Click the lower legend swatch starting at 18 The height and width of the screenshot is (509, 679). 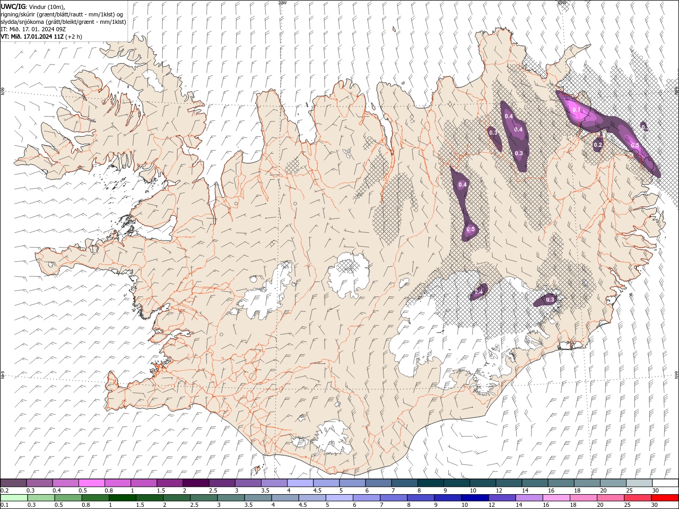(x=583, y=498)
